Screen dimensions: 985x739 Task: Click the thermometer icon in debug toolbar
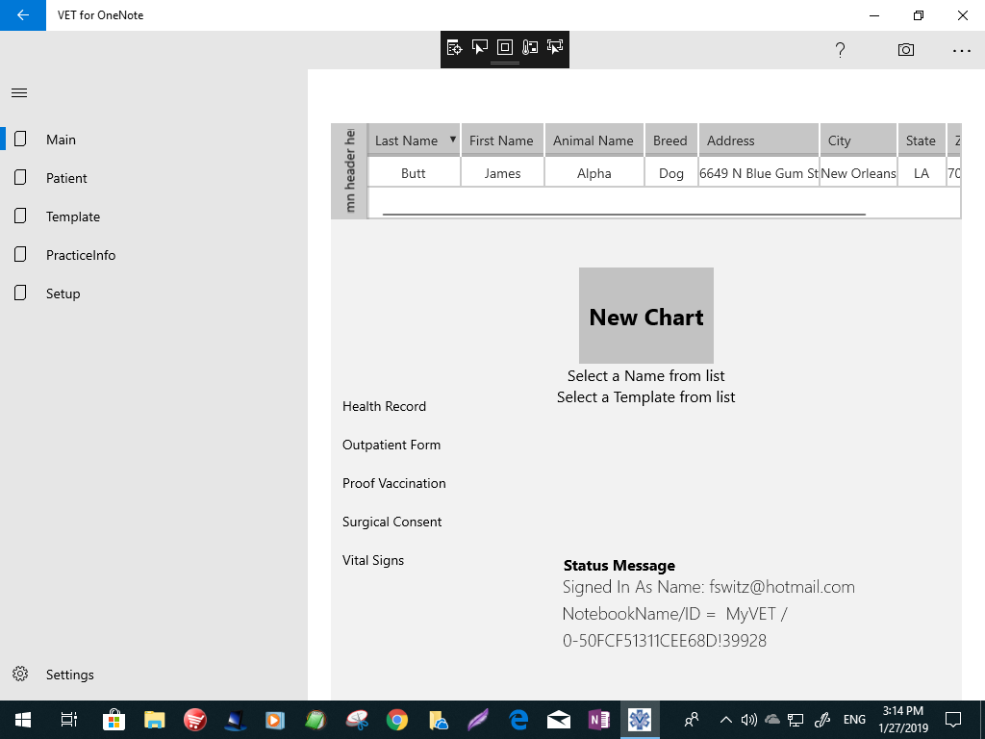click(530, 47)
